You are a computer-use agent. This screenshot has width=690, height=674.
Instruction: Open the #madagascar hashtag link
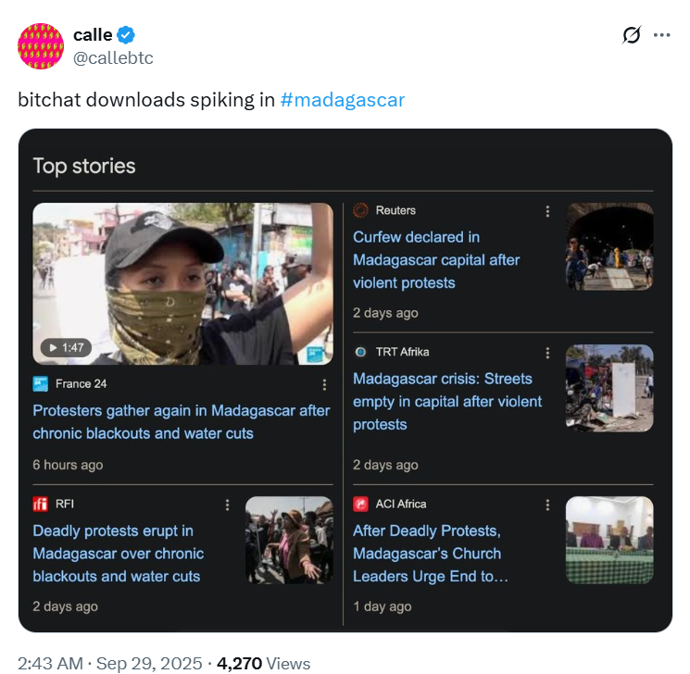(342, 100)
